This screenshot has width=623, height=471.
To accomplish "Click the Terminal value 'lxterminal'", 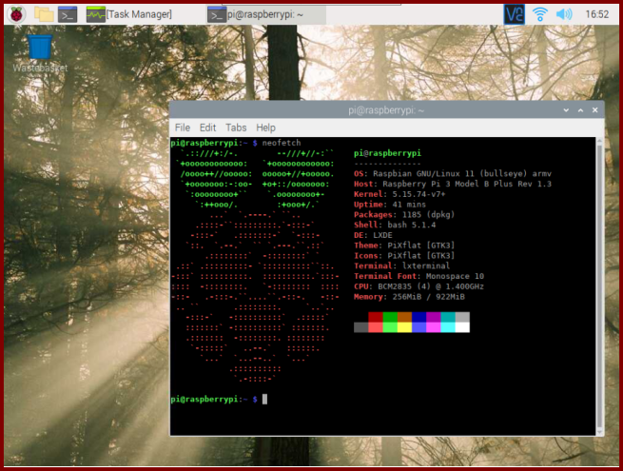I will point(426,265).
